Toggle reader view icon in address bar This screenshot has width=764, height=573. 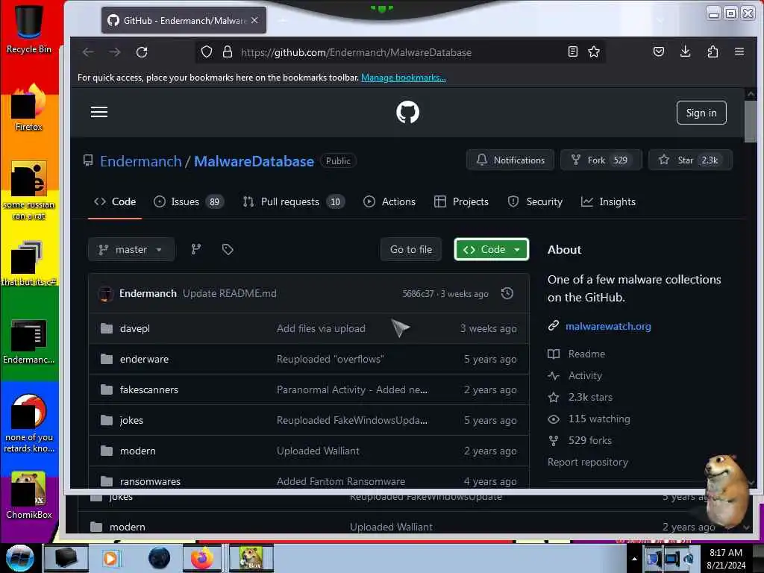tap(573, 51)
